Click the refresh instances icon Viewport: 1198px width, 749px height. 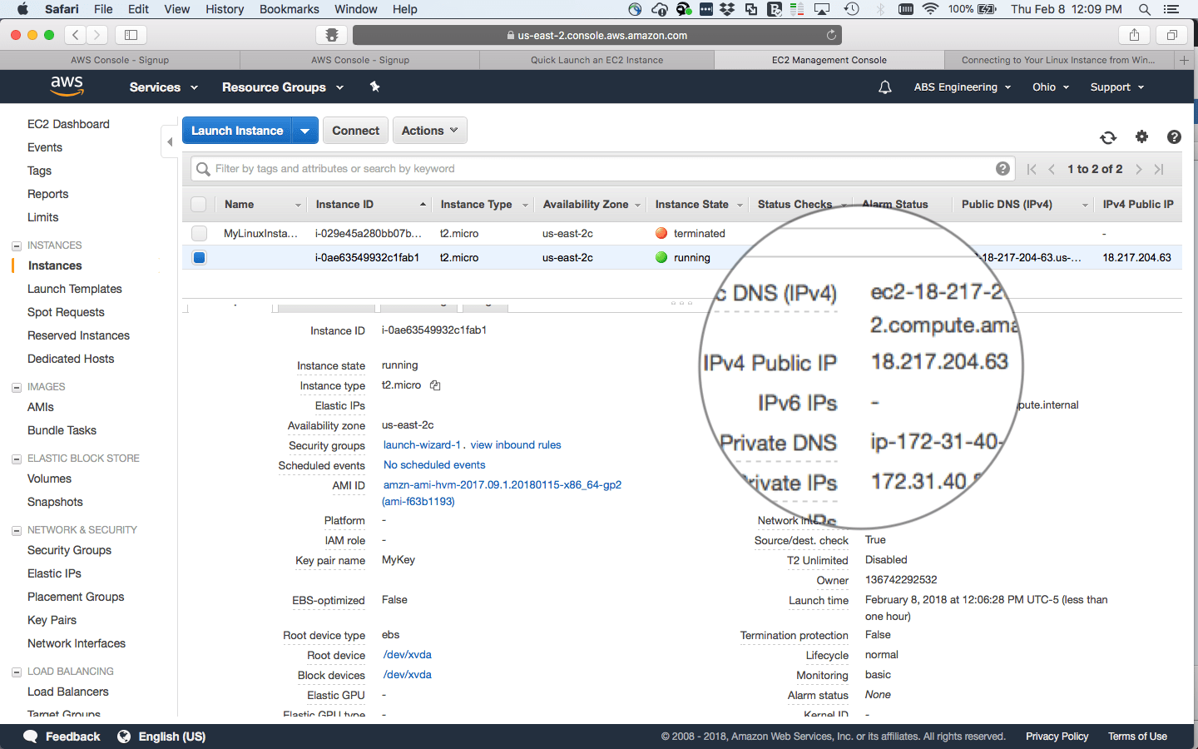pos(1108,137)
